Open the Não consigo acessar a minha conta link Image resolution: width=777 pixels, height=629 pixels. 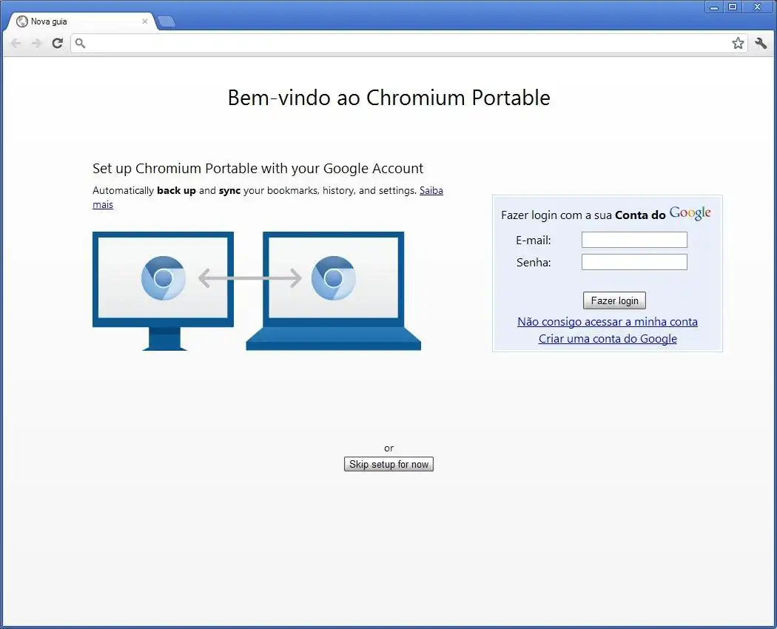click(x=608, y=322)
